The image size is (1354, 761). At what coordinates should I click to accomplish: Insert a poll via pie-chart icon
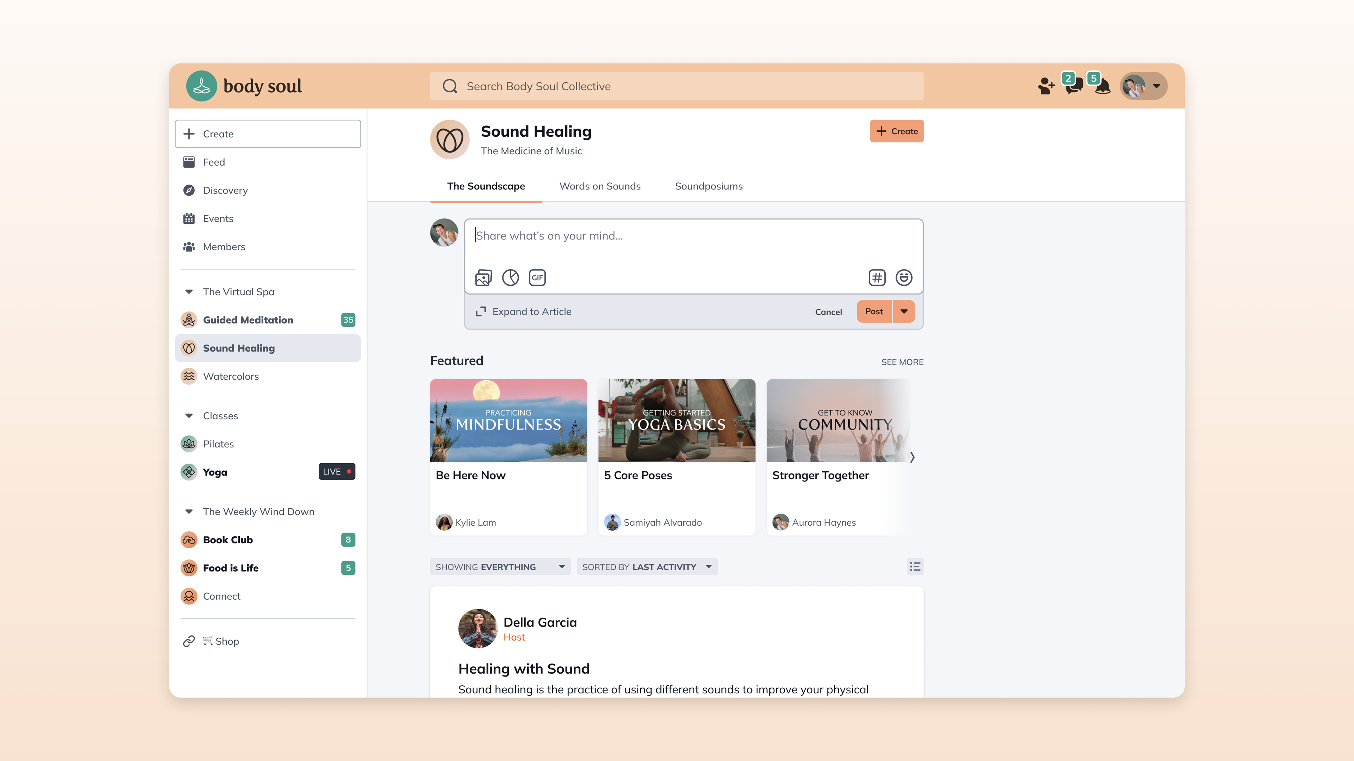510,277
